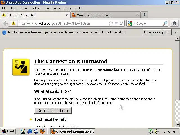Click the 'This Connection is Untrusted' heading
Image resolution: width=180 pixels, height=135 pixels.
71,61
